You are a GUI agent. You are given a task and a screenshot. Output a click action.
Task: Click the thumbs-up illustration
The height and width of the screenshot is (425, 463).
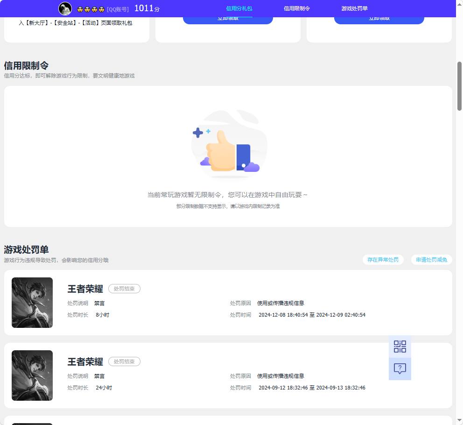point(229,144)
